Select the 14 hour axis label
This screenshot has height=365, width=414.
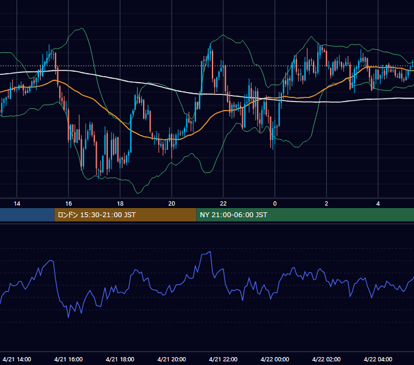click(17, 204)
